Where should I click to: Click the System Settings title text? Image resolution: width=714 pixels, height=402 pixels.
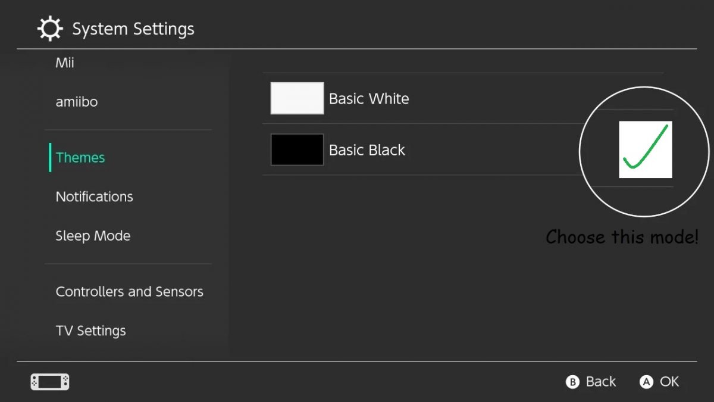[x=133, y=29]
